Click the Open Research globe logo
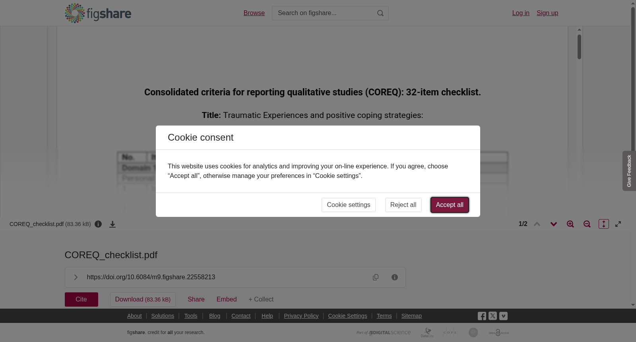This screenshot has width=636, height=342. (473, 332)
